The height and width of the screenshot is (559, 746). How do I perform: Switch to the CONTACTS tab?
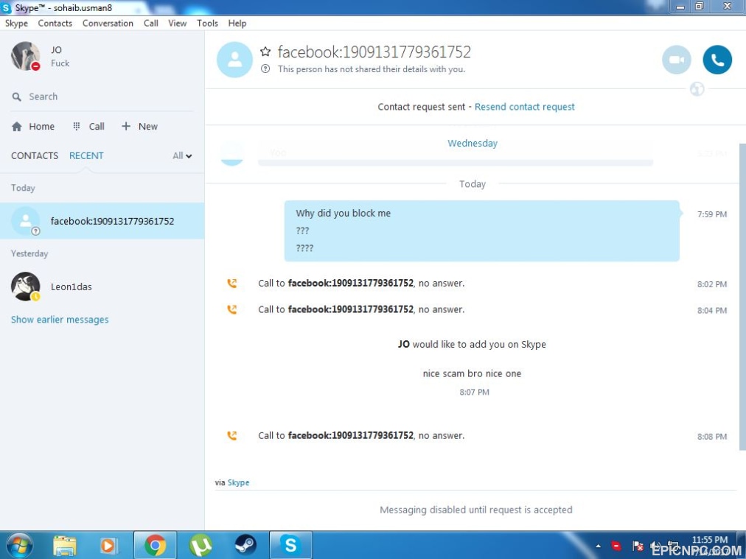tap(34, 156)
